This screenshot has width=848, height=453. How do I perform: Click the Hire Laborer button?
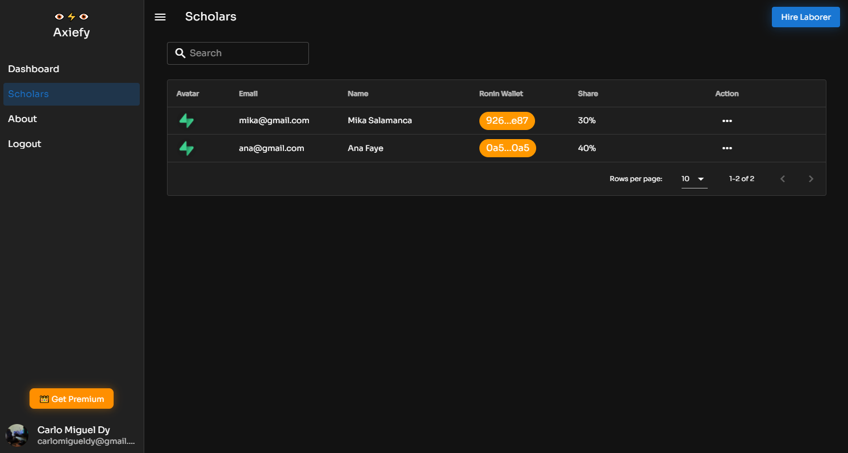(805, 17)
